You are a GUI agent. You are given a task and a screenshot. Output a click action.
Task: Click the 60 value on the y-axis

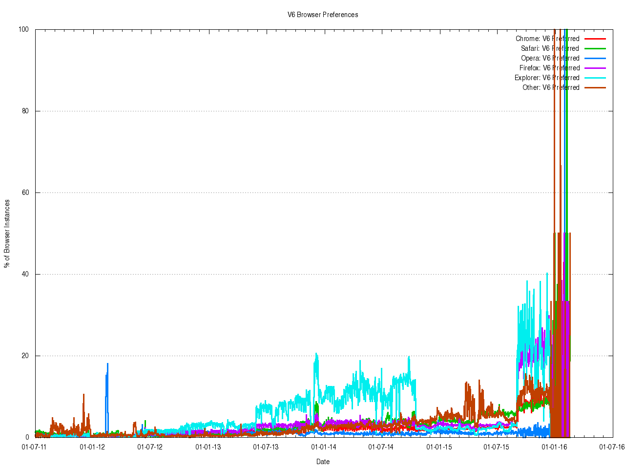25,192
